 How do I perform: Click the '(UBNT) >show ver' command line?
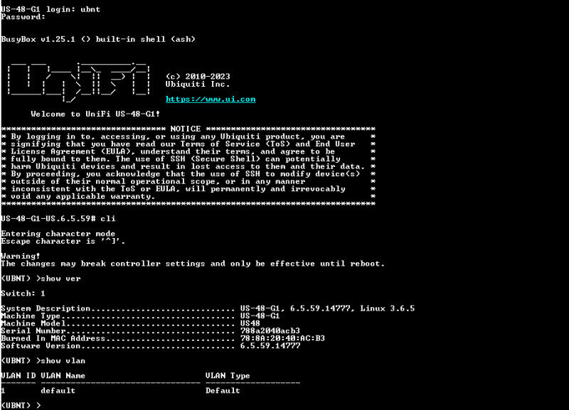coord(41,279)
